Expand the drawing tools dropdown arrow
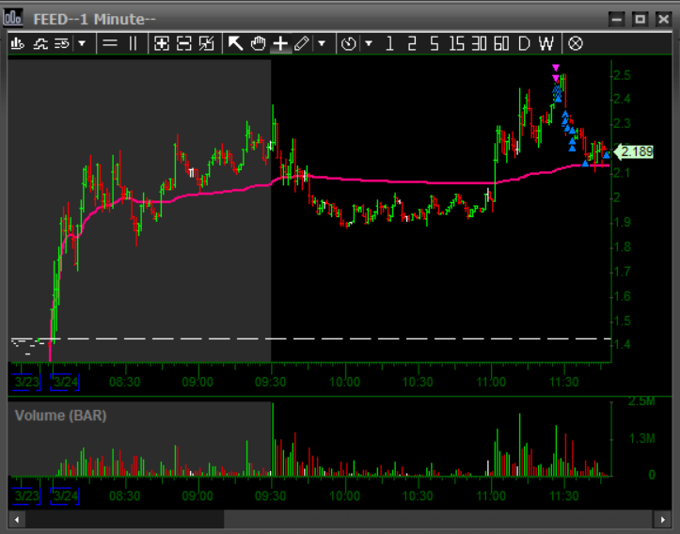 click(x=322, y=44)
